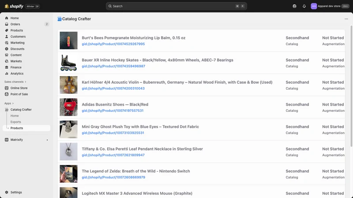This screenshot has height=198, width=353.
Task: Click the Matrixify app icon
Action: point(7,139)
